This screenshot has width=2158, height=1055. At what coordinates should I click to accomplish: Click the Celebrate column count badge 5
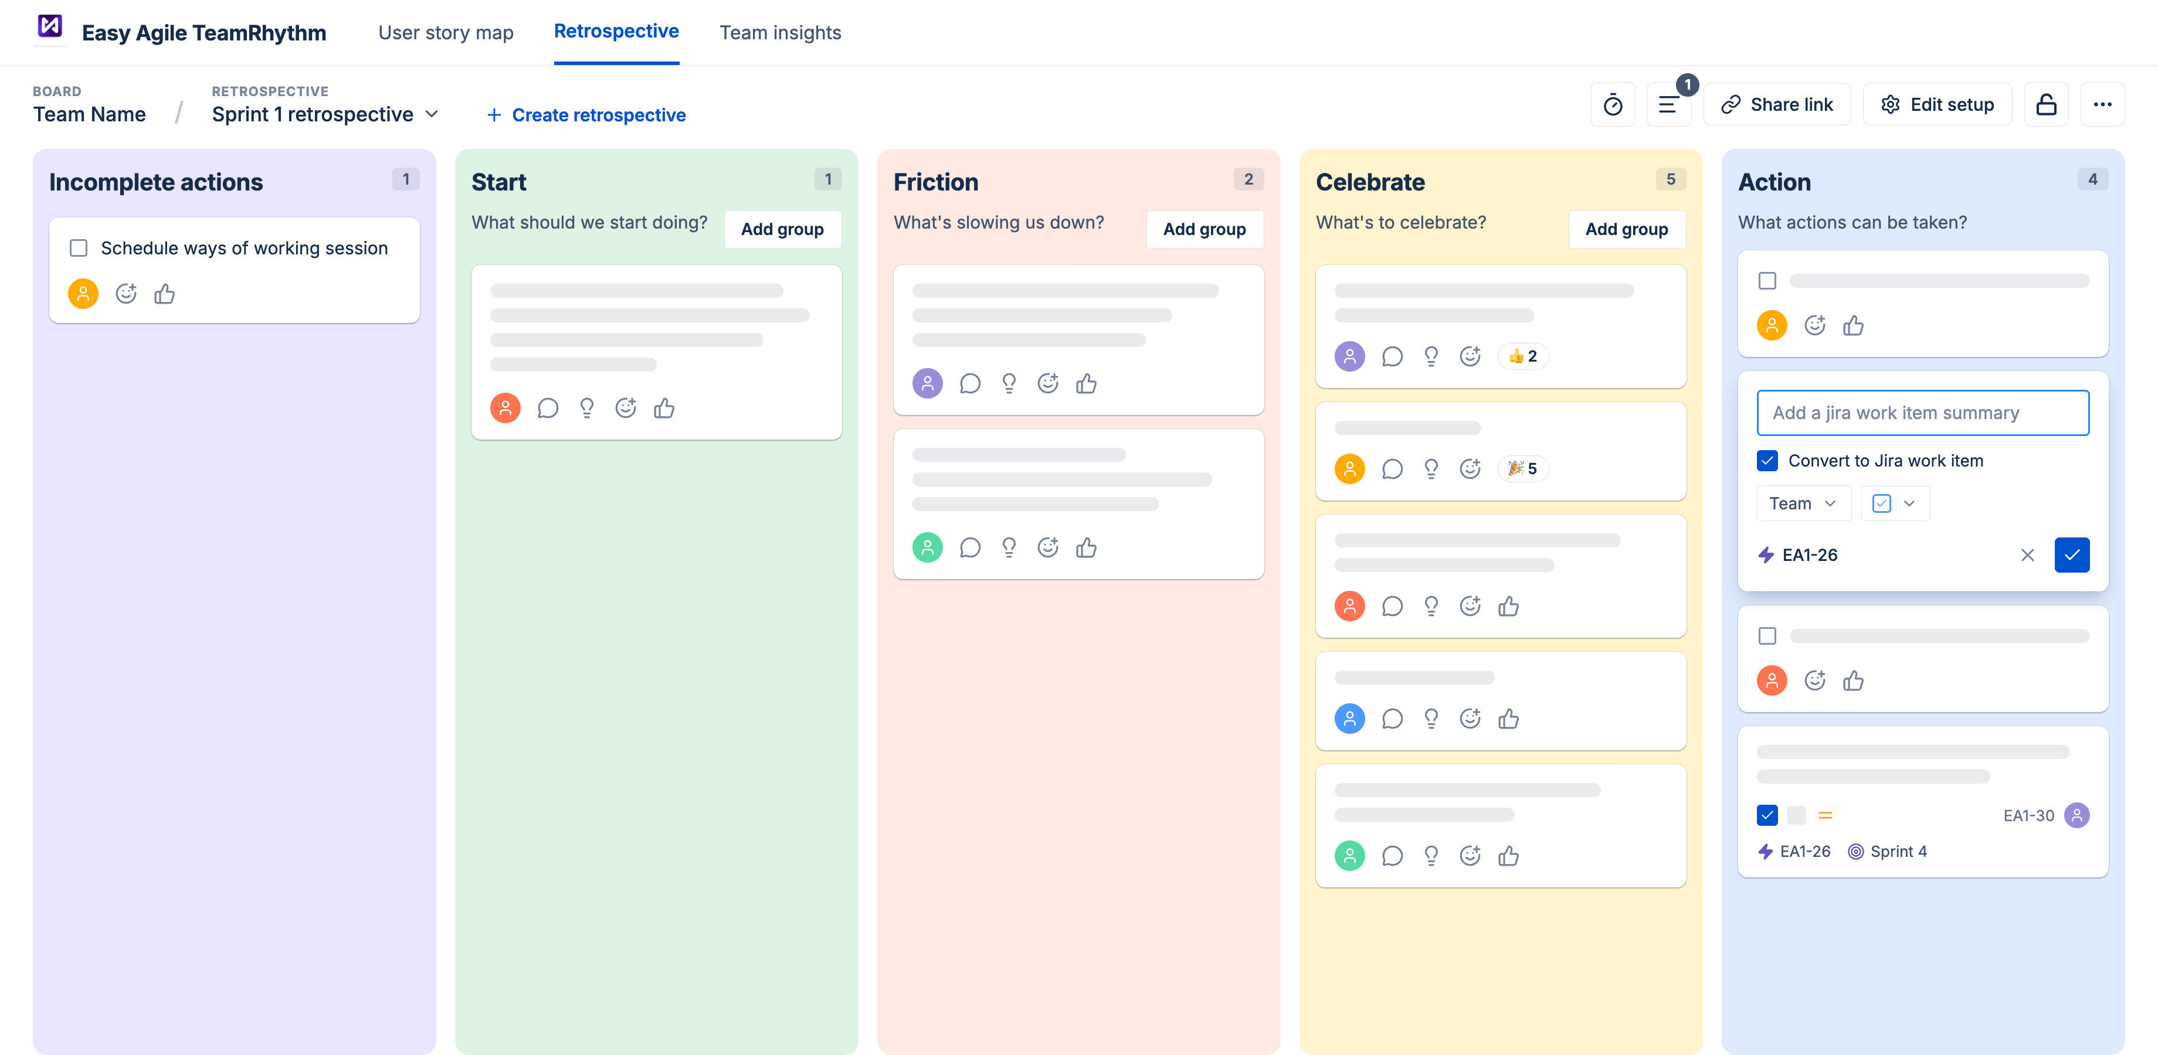pos(1671,179)
